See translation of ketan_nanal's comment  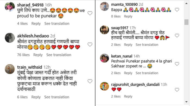(x=147, y=73)
